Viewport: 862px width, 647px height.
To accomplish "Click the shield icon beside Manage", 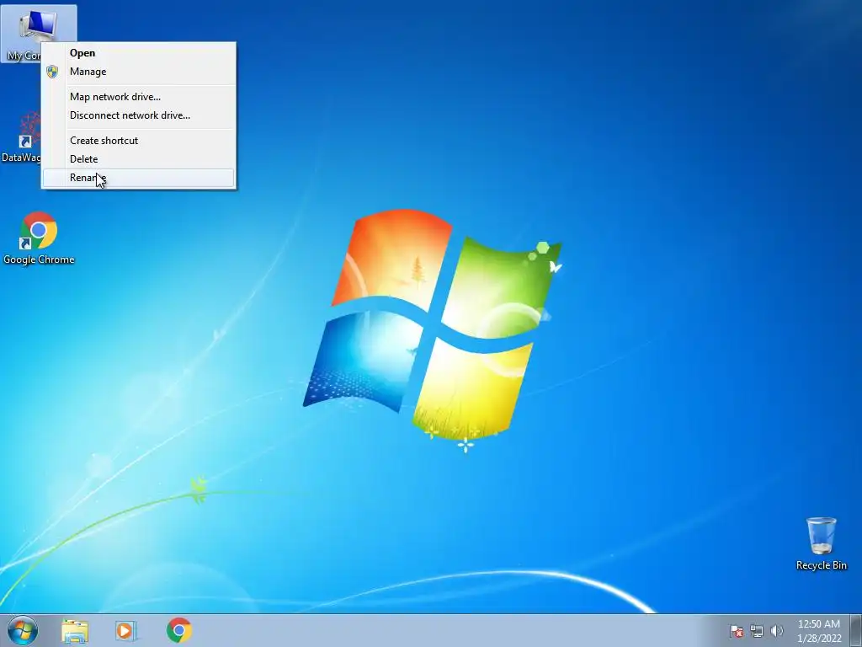I will pyautogui.click(x=52, y=72).
